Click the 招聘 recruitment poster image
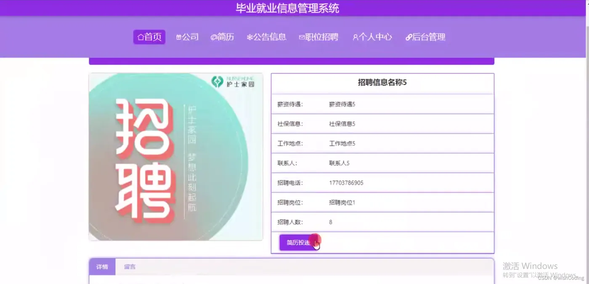Viewport: 589px width, 284px height. [176, 157]
